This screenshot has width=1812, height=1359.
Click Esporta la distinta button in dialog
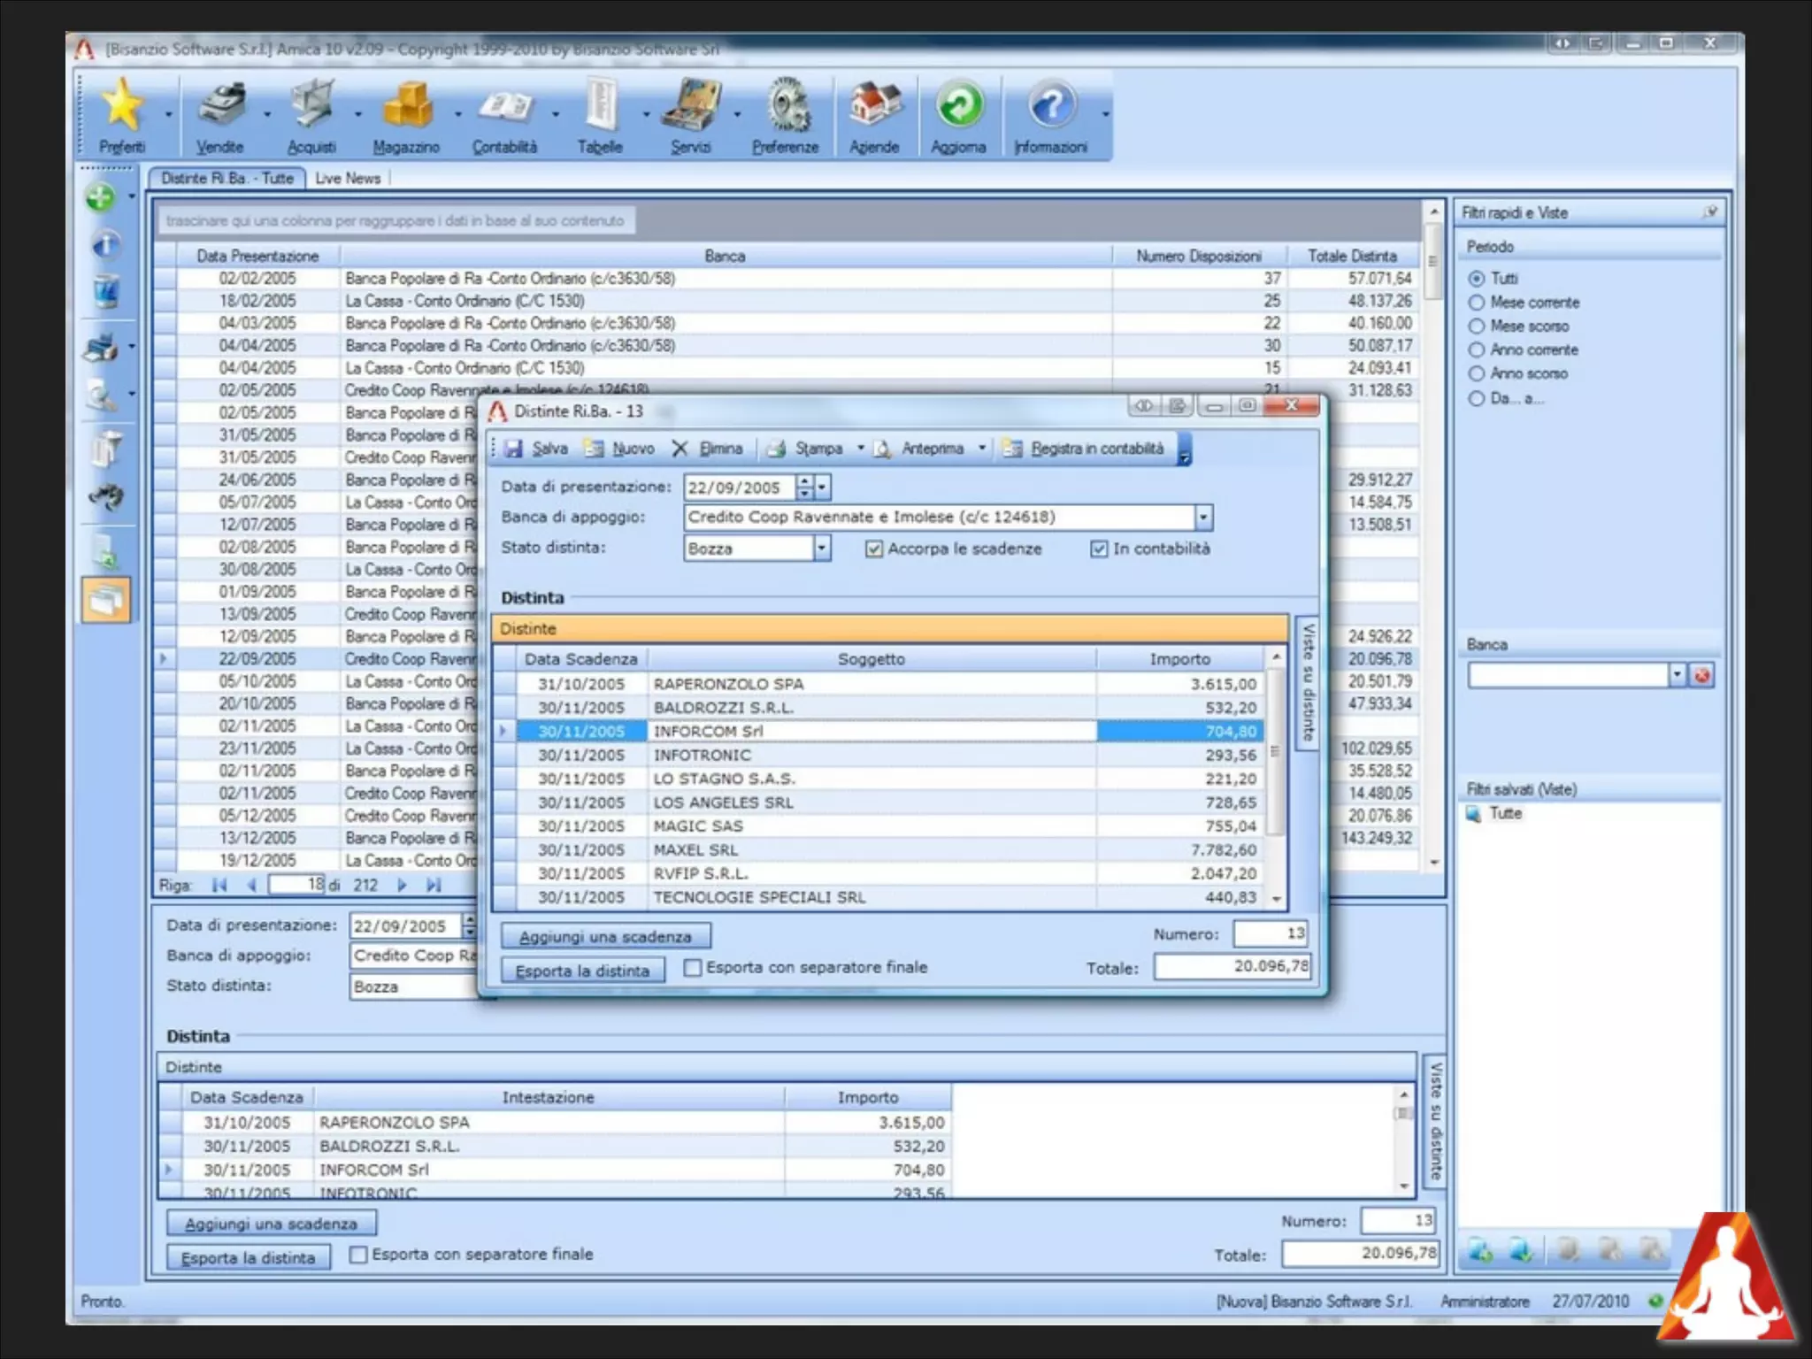[582, 971]
